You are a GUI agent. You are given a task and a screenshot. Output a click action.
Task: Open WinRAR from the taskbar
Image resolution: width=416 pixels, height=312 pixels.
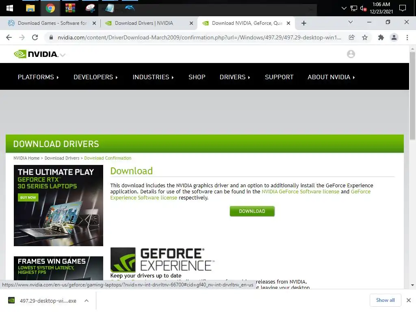(70, 8)
